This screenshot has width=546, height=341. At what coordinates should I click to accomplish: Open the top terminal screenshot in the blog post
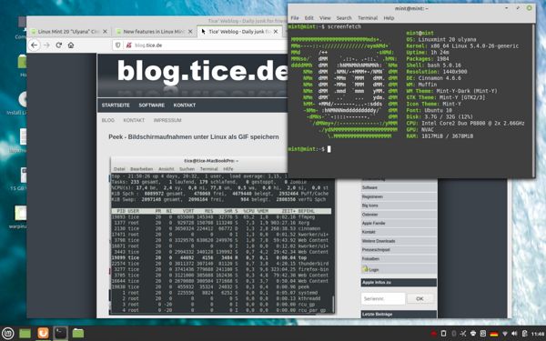[x=222, y=236]
